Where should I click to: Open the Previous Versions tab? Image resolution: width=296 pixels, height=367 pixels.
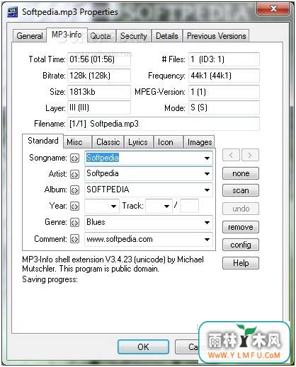click(x=217, y=36)
